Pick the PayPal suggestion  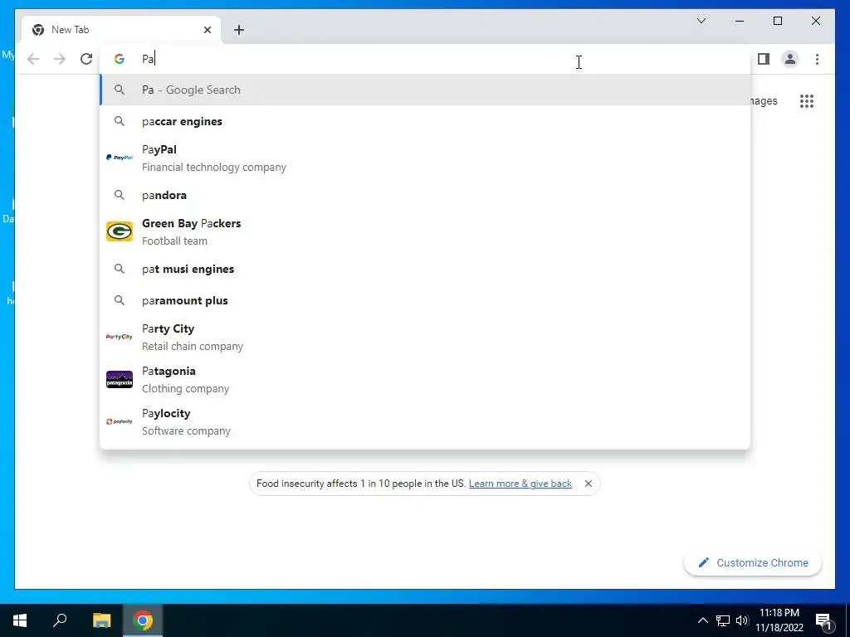[425, 158]
